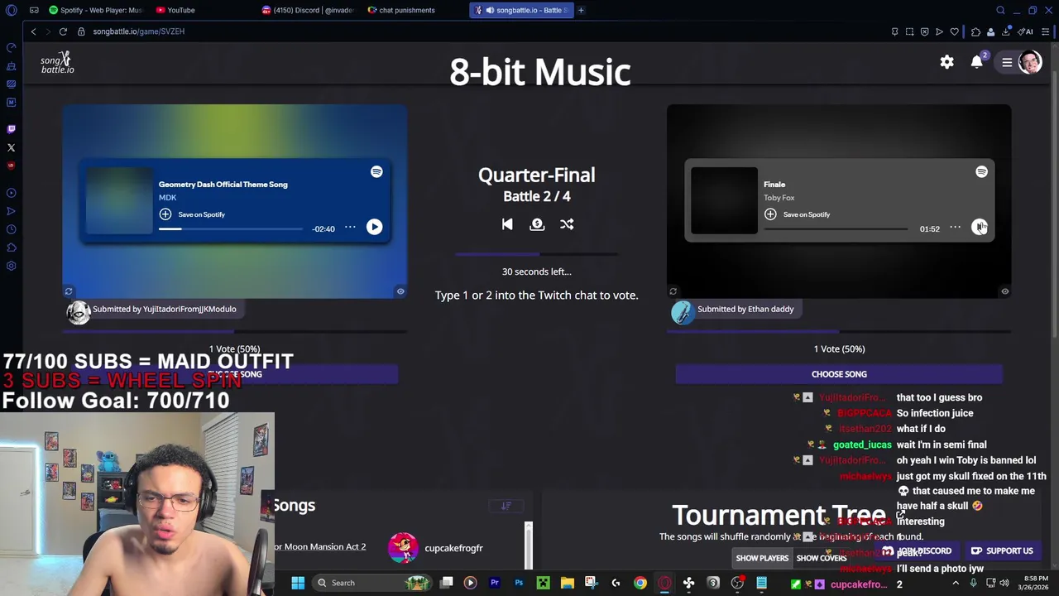Viewport: 1059px width, 596px height.
Task: Seek Finale track progress bar
Action: pyautogui.click(x=836, y=228)
